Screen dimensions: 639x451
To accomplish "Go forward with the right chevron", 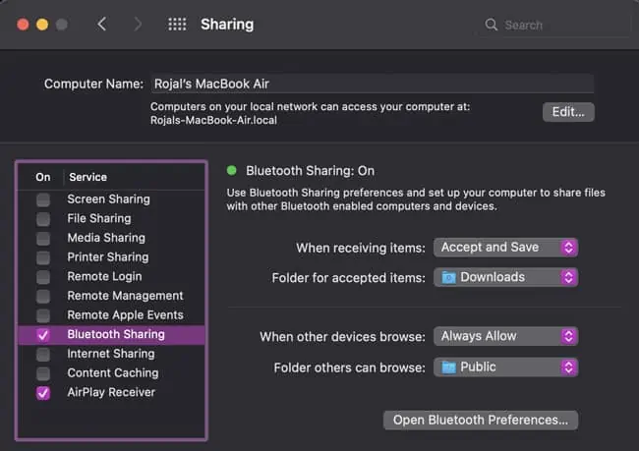I will [137, 25].
